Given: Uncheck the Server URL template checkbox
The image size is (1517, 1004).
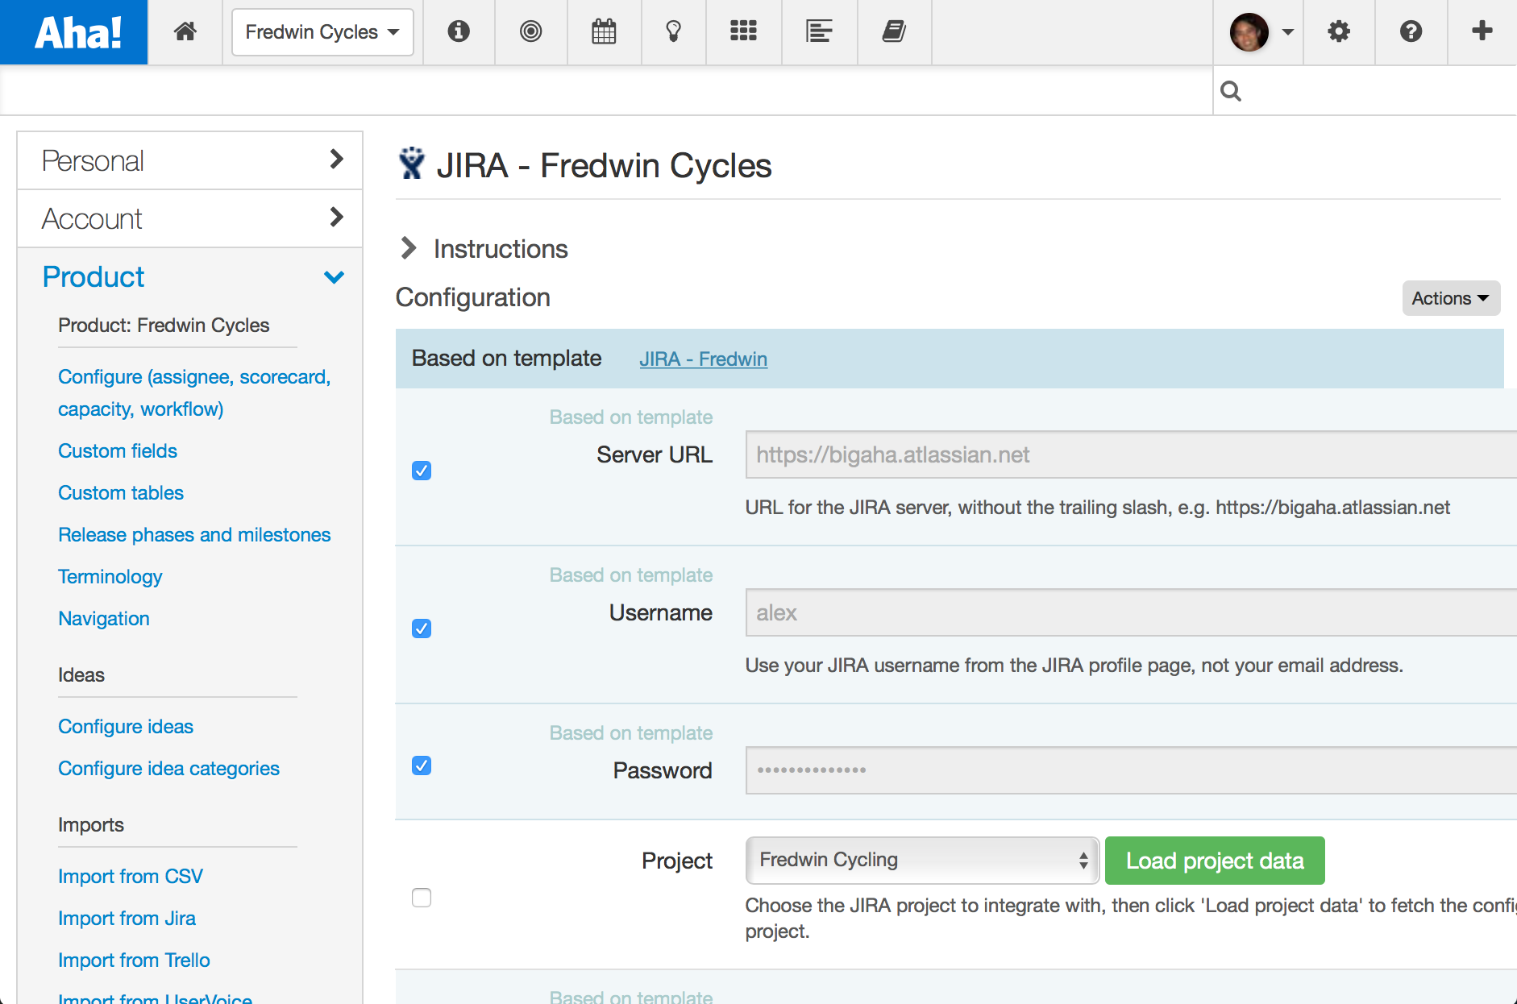Looking at the screenshot, I should 422,471.
